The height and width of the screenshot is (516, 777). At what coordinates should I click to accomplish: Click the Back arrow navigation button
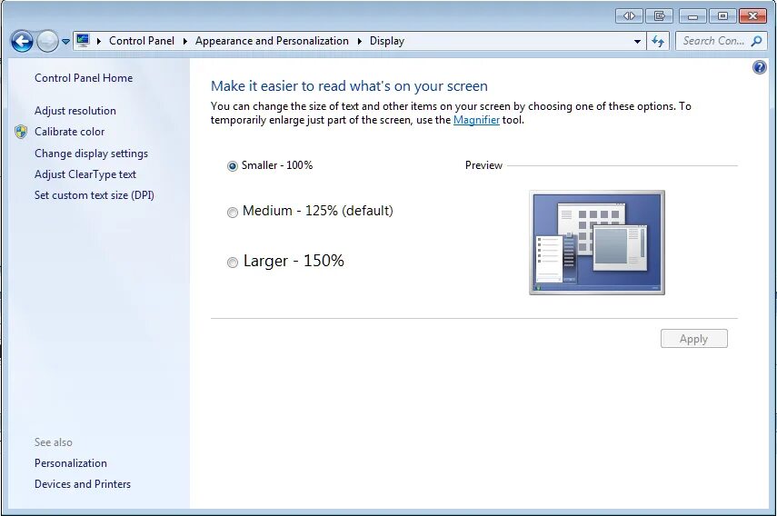22,41
